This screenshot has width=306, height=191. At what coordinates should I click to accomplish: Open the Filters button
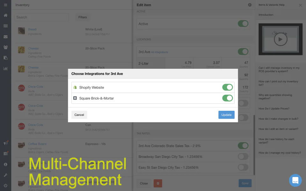click(x=83, y=17)
